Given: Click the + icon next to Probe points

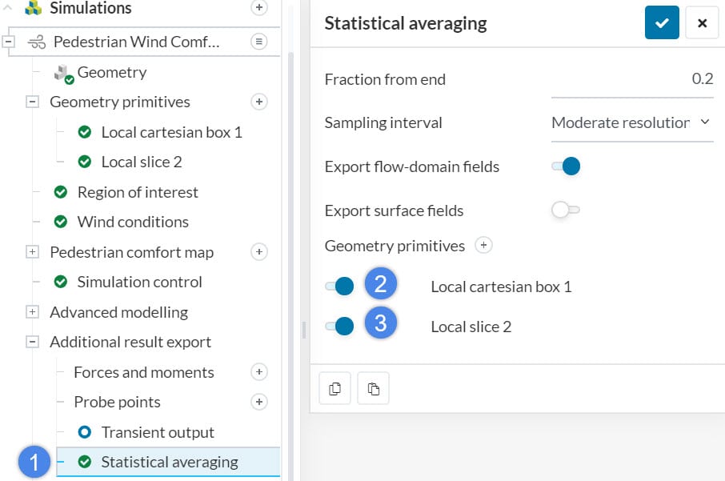Looking at the screenshot, I should tap(258, 402).
